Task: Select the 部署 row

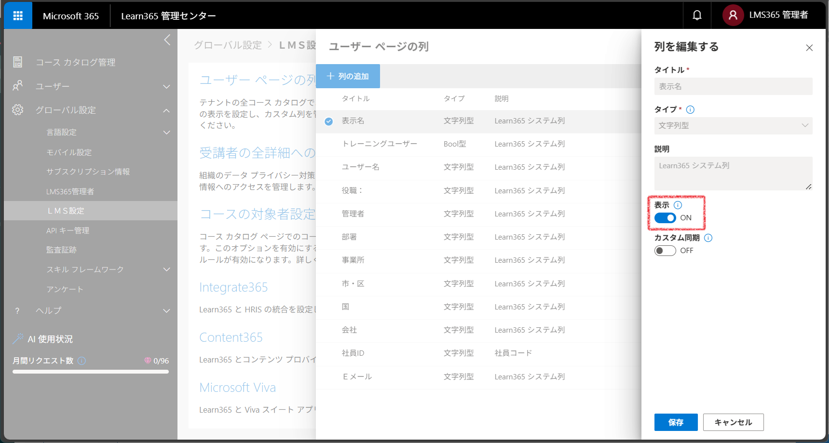Action: (x=478, y=237)
